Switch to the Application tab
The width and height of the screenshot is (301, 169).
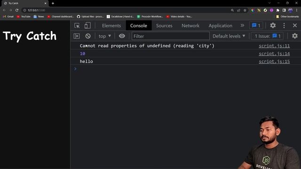pyautogui.click(x=221, y=26)
